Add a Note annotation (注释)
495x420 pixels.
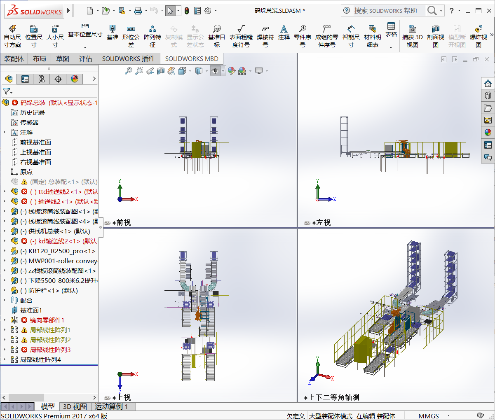pos(284,32)
